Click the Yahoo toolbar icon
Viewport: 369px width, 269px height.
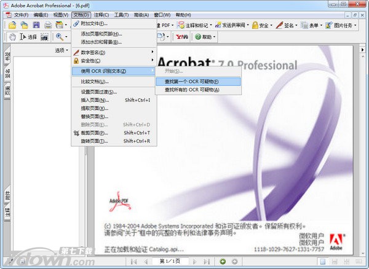(x=182, y=37)
